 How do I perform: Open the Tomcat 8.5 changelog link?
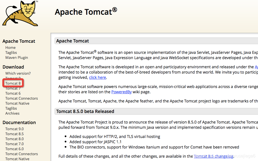tap(214, 156)
